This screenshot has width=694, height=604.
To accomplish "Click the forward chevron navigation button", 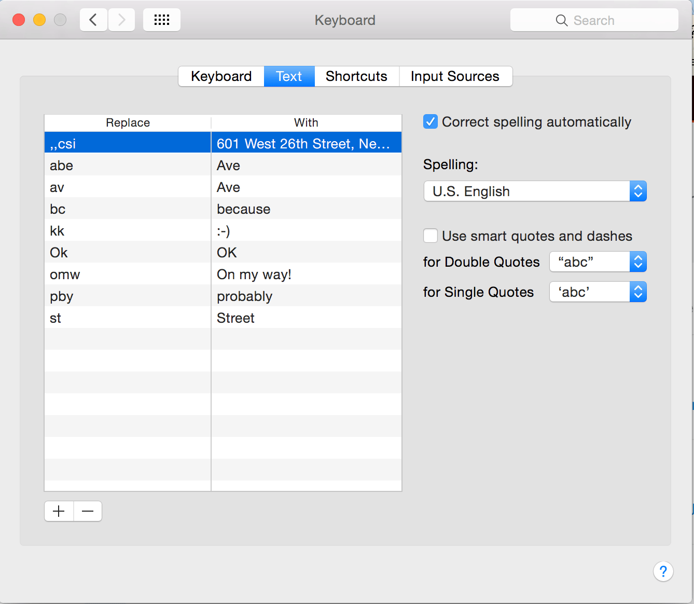I will click(122, 20).
